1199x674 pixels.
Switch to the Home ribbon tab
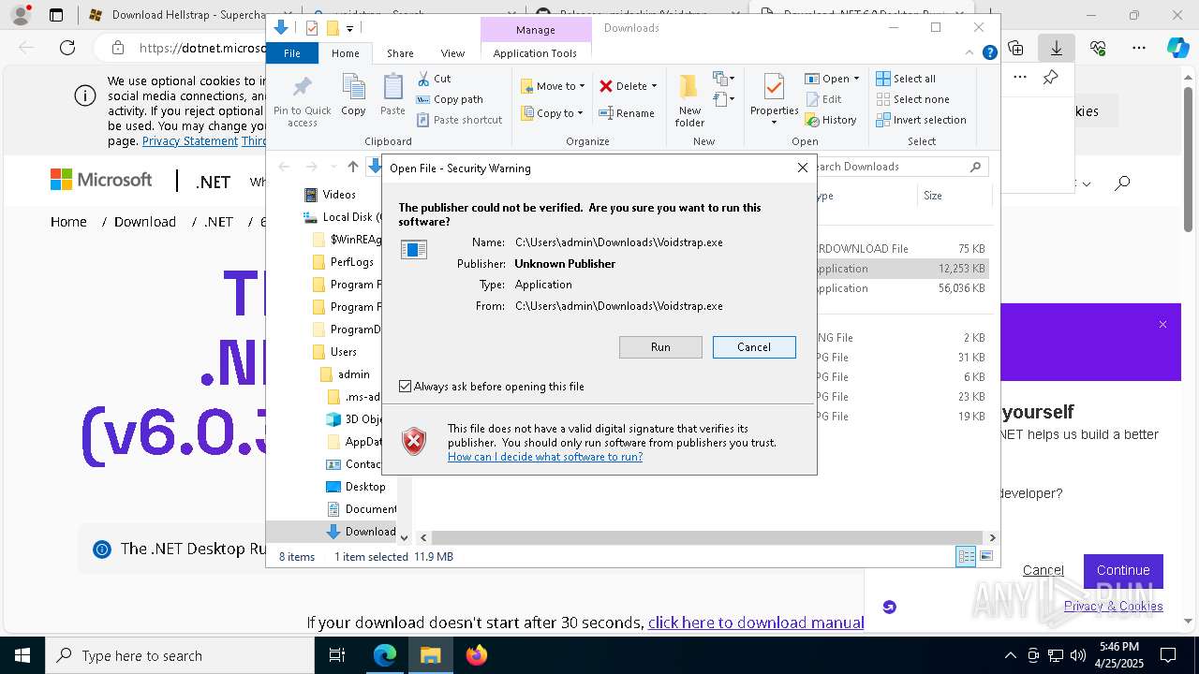coord(345,53)
